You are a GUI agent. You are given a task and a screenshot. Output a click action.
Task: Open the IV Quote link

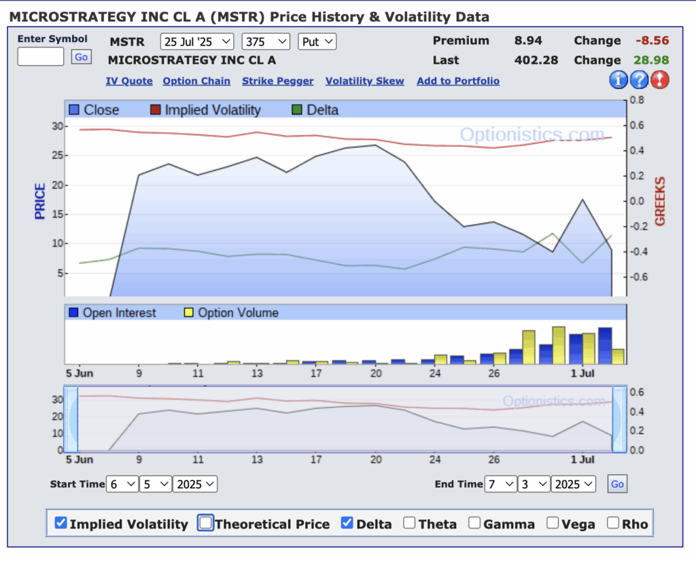click(129, 81)
